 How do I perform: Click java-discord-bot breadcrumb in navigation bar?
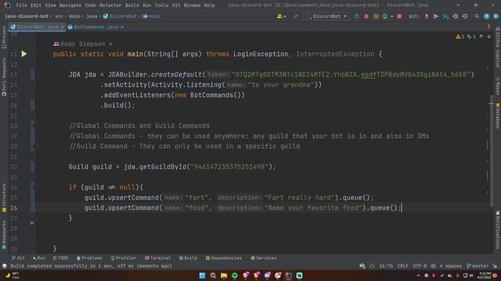click(27, 16)
